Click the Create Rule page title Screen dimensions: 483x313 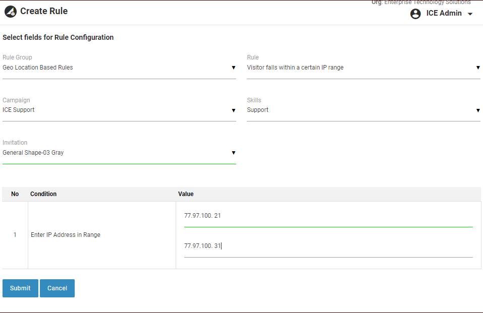[44, 11]
